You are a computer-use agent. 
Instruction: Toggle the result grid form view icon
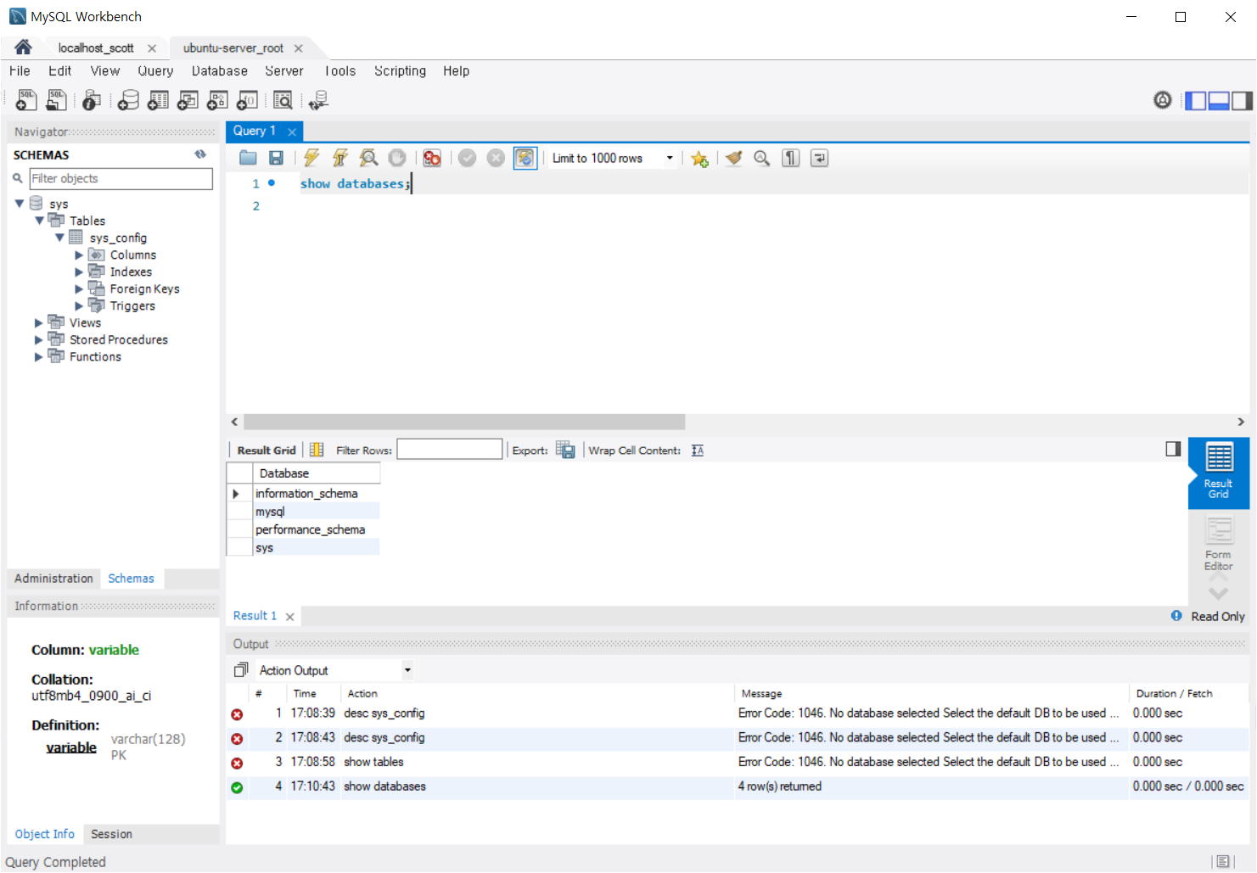tap(317, 450)
